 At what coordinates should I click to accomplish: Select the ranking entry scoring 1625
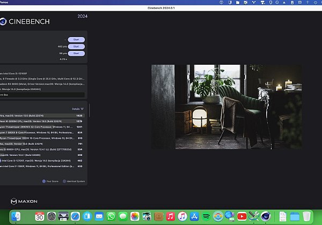coord(43,115)
